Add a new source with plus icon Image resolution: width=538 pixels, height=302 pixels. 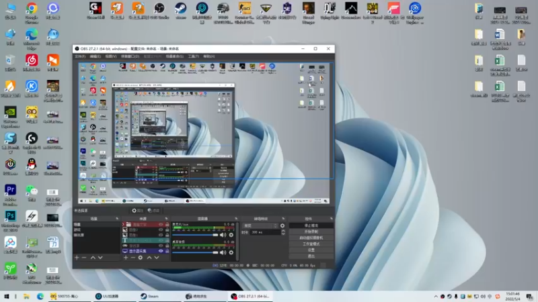(x=126, y=258)
